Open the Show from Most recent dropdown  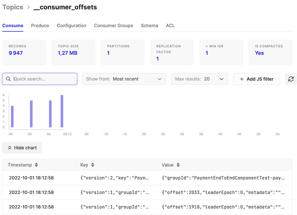[124, 79]
